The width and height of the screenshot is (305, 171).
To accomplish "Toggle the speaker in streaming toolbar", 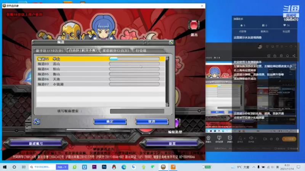I will click(x=251, y=138).
